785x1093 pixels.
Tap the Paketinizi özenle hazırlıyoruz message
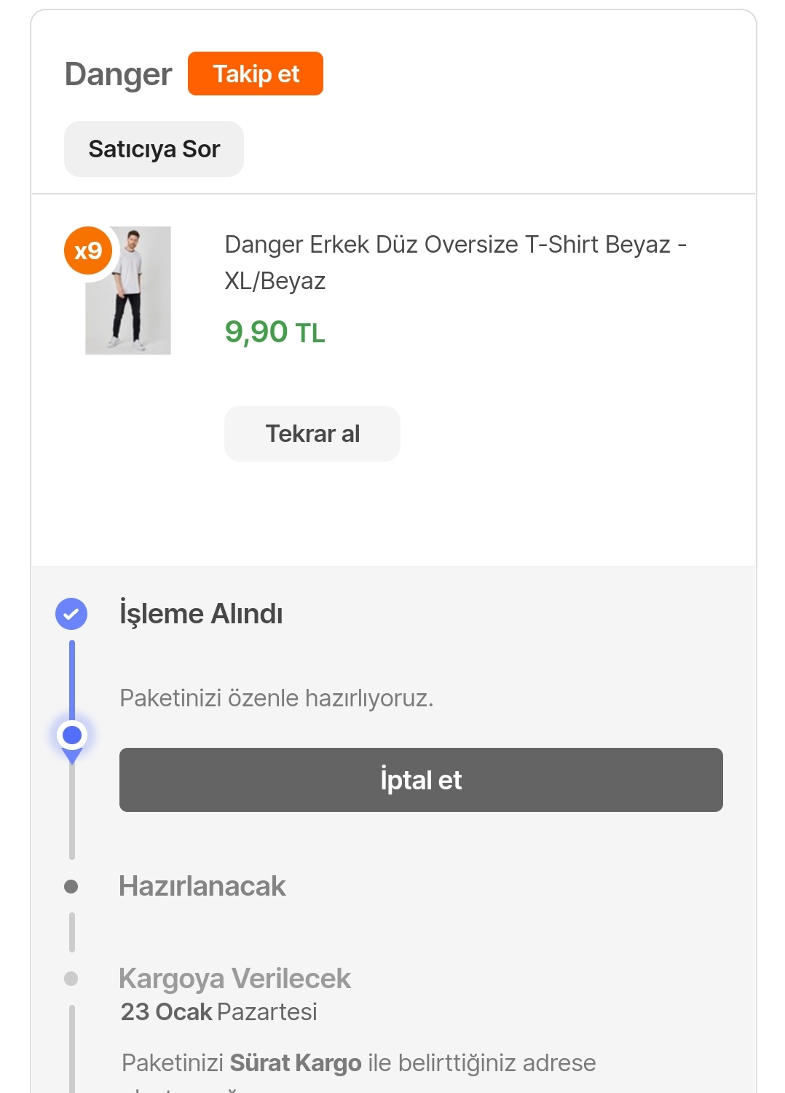[277, 698]
